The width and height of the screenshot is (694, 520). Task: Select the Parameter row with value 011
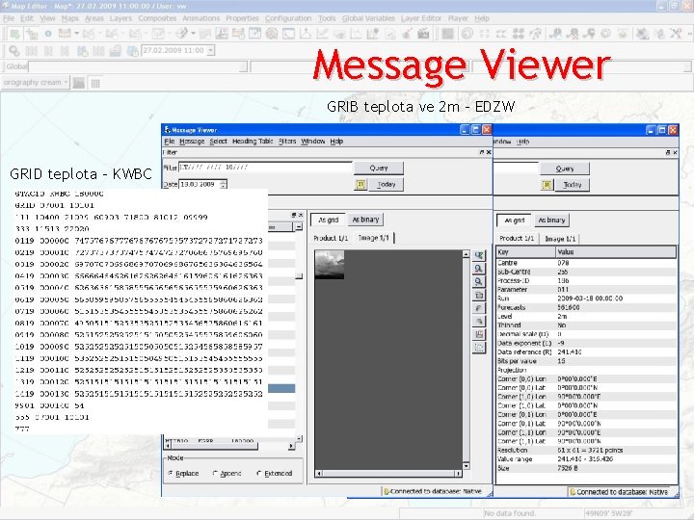(586, 290)
